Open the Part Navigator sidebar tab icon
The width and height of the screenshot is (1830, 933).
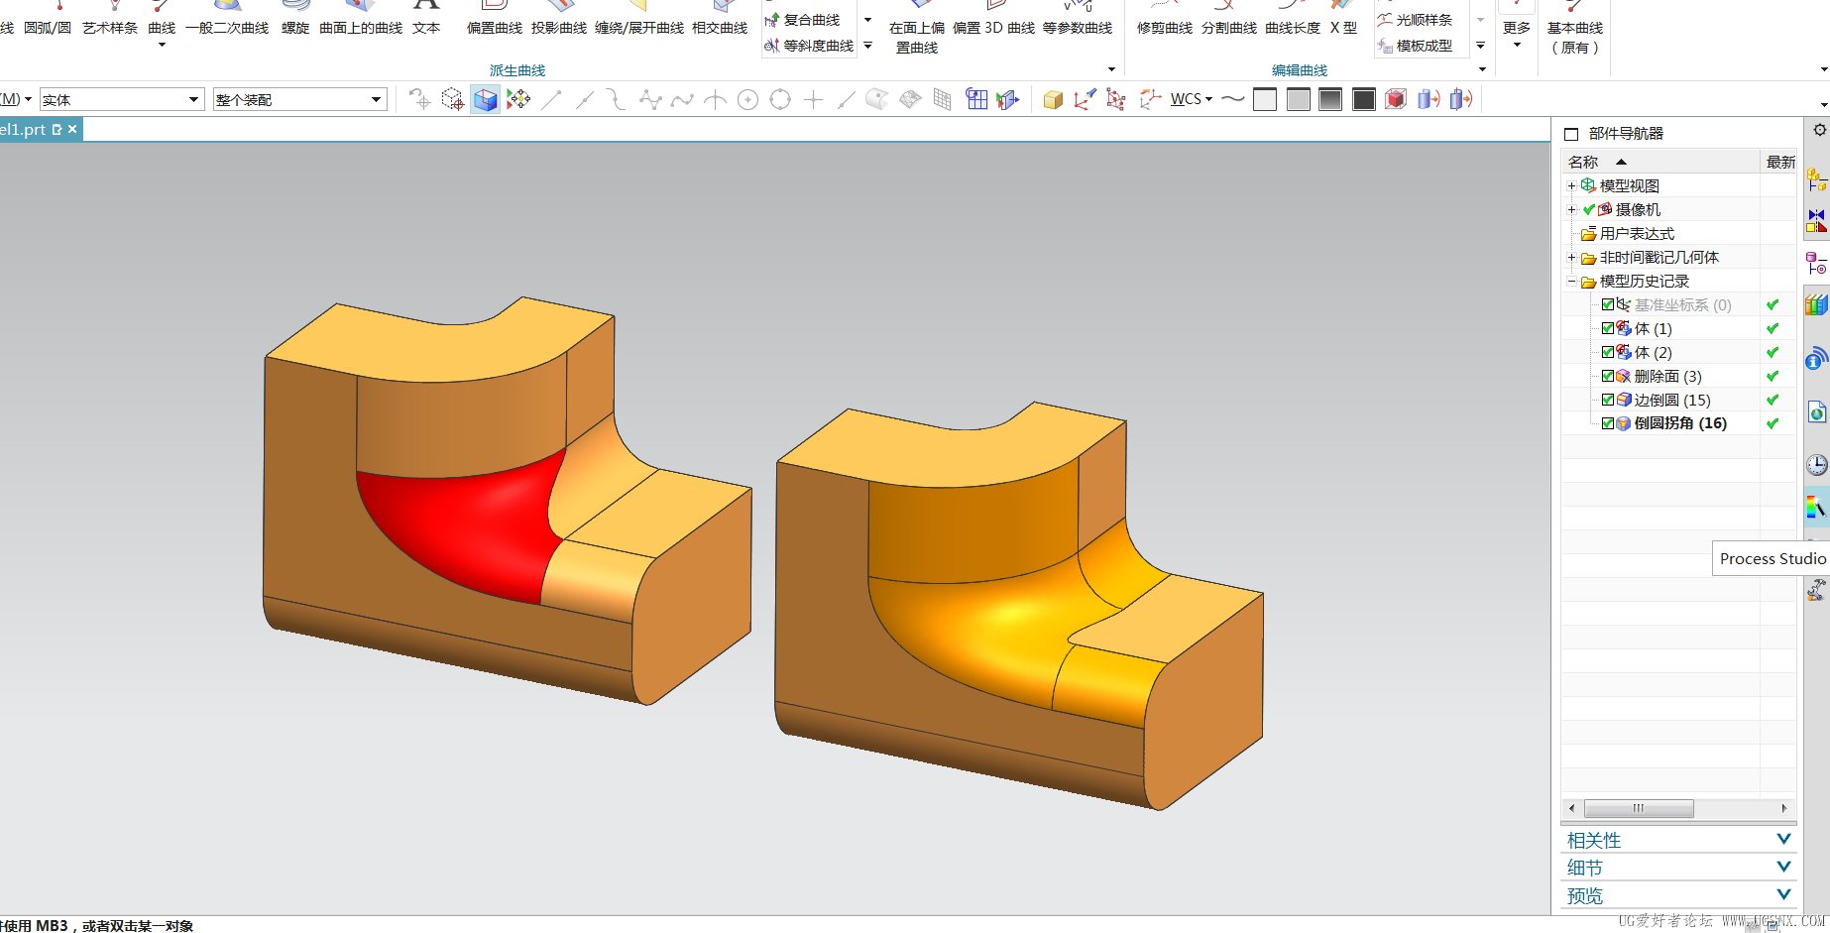point(1816,263)
